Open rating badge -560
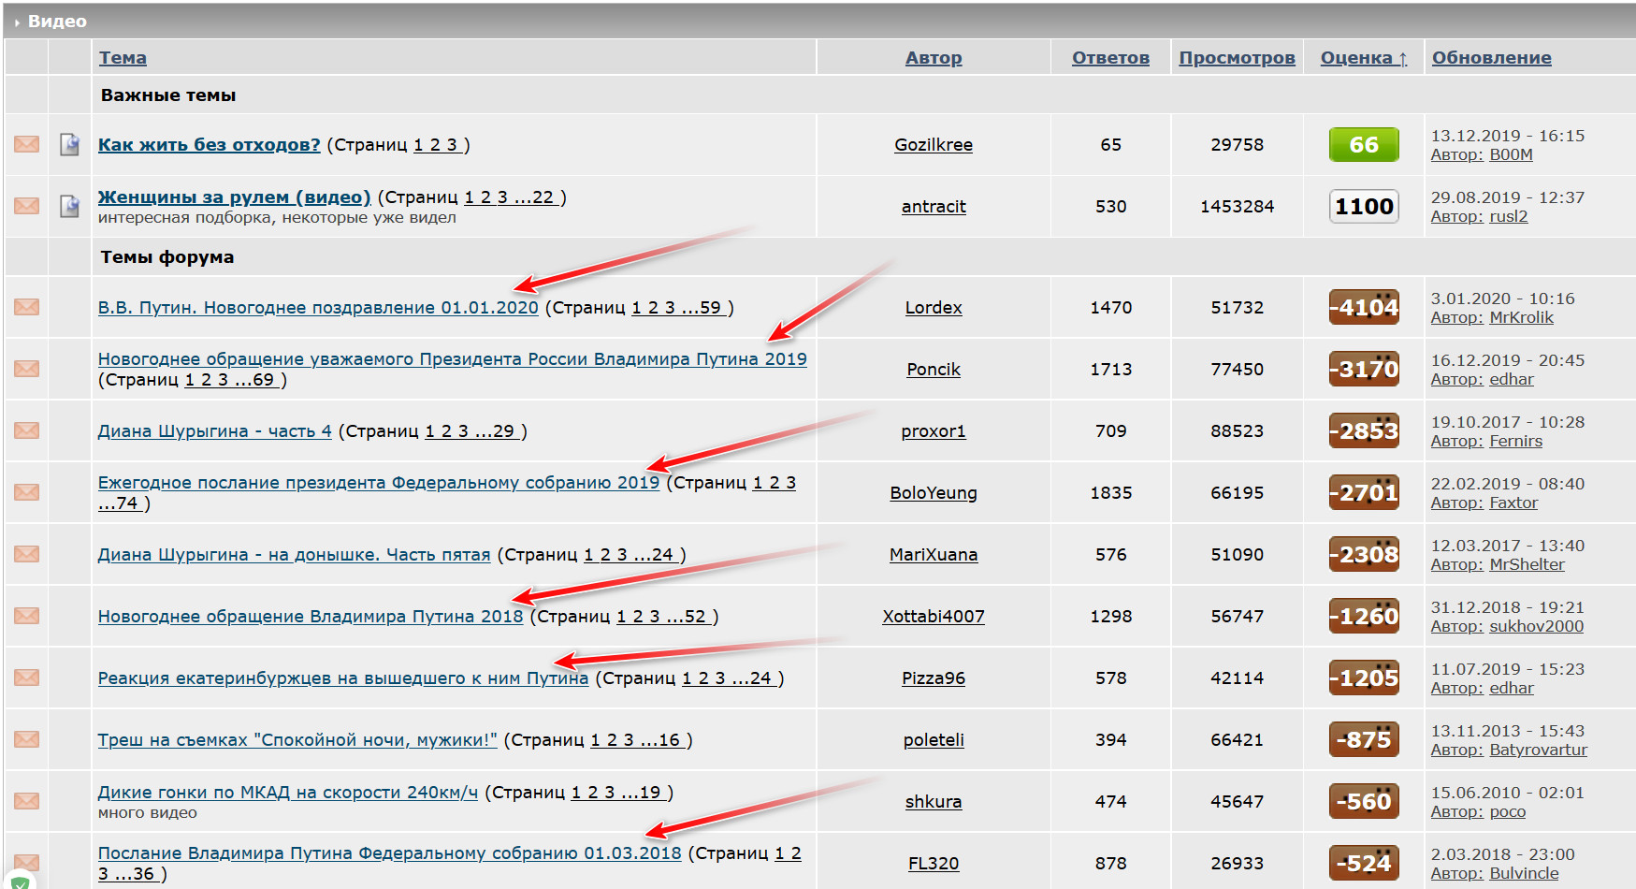The height and width of the screenshot is (889, 1636). [1364, 801]
